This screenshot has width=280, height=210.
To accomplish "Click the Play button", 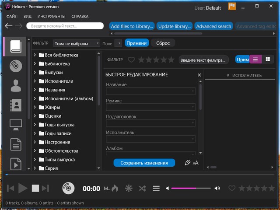I will coord(23,188).
